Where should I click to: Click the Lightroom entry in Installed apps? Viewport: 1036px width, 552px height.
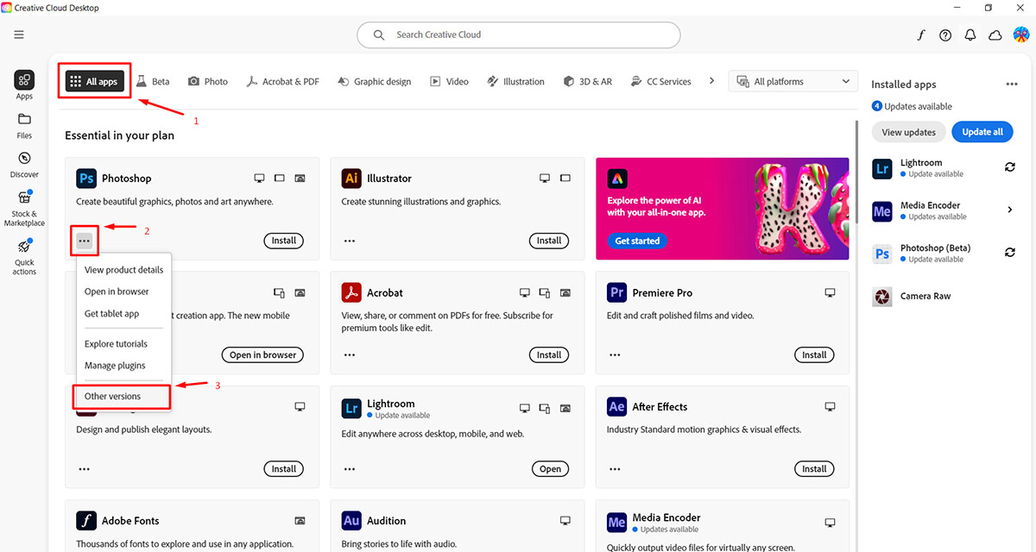944,167
